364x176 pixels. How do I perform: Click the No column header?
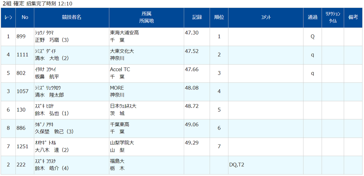25,18
